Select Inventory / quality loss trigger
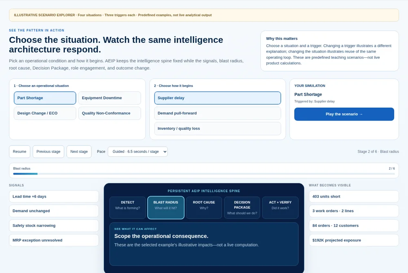The width and height of the screenshot is (408, 273). [217, 129]
